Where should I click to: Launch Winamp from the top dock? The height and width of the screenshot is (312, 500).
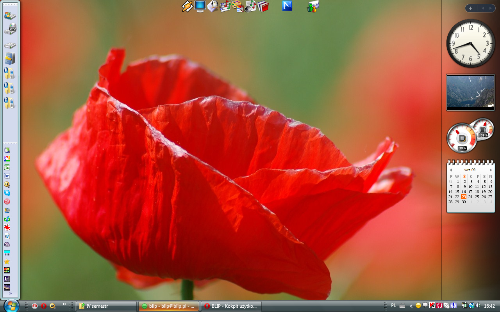187,6
